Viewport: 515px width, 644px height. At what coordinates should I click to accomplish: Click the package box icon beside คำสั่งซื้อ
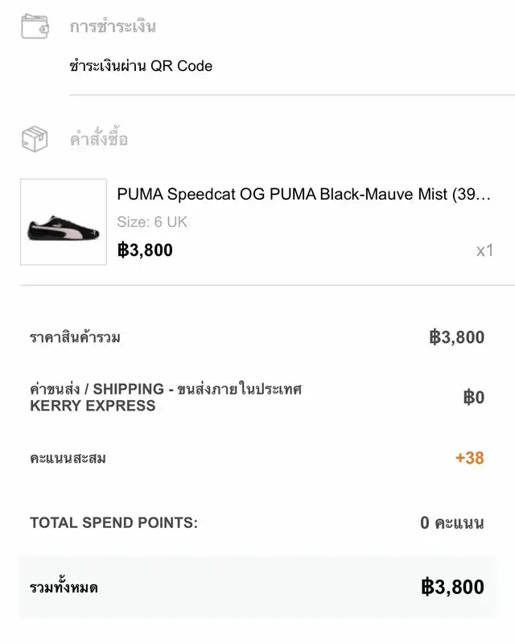tap(35, 139)
